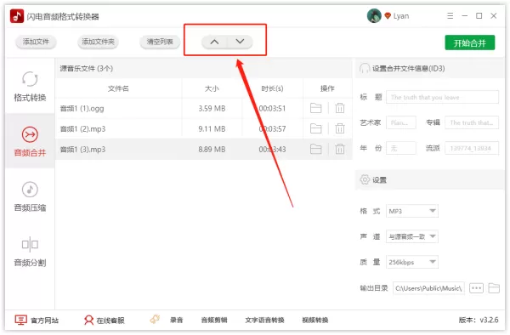The image size is (510, 335).
Task: Delete 音频1 (1).ogg with trash icon
Action: [340, 108]
